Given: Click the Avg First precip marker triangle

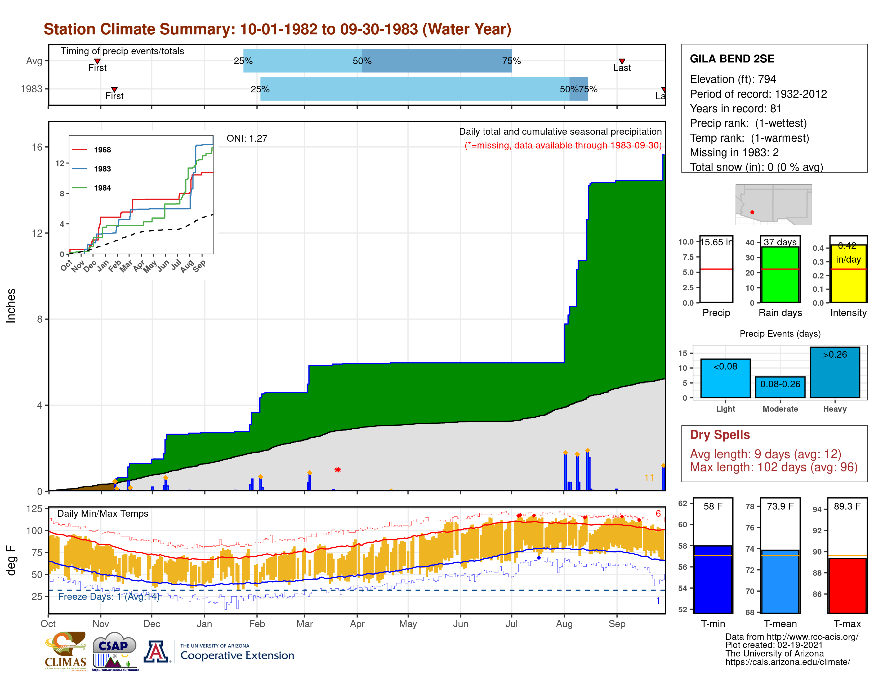Looking at the screenshot, I should [97, 61].
